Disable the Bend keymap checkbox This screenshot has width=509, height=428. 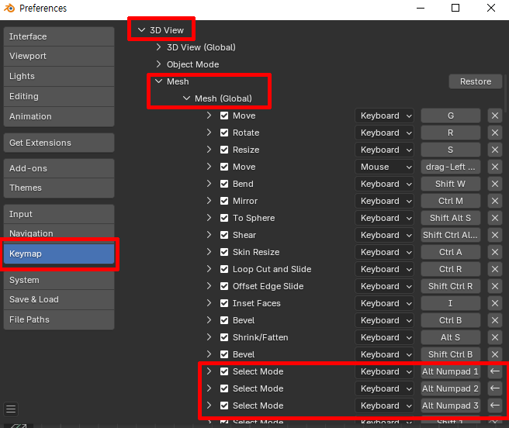[224, 184]
